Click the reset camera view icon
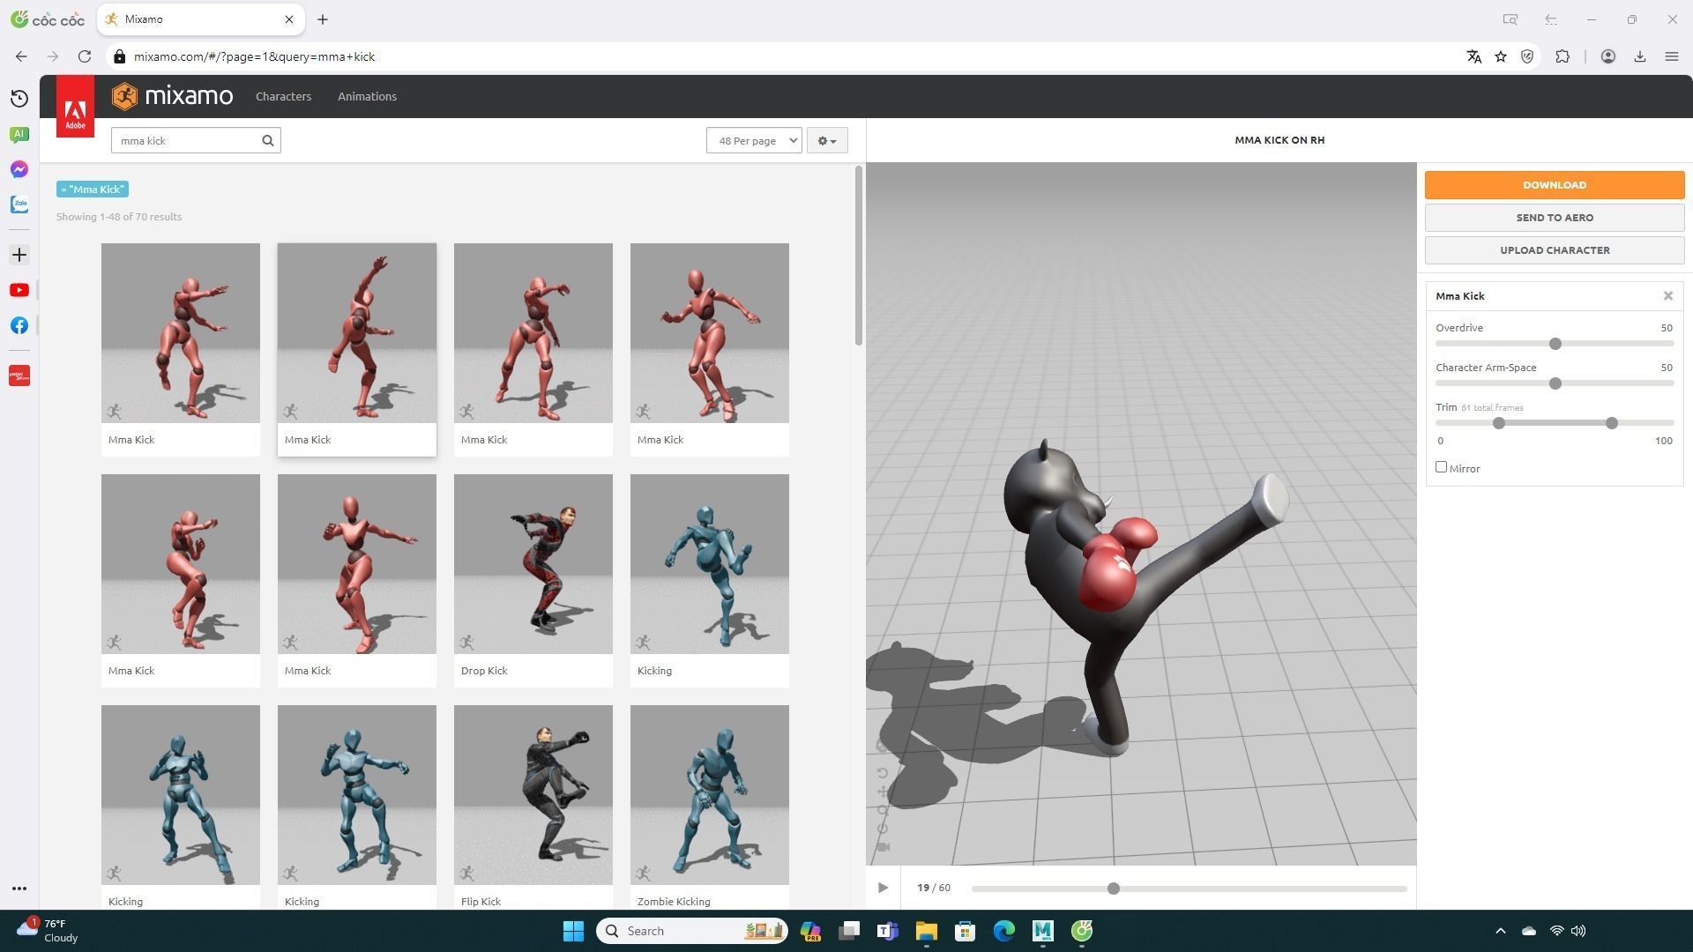 tap(883, 773)
